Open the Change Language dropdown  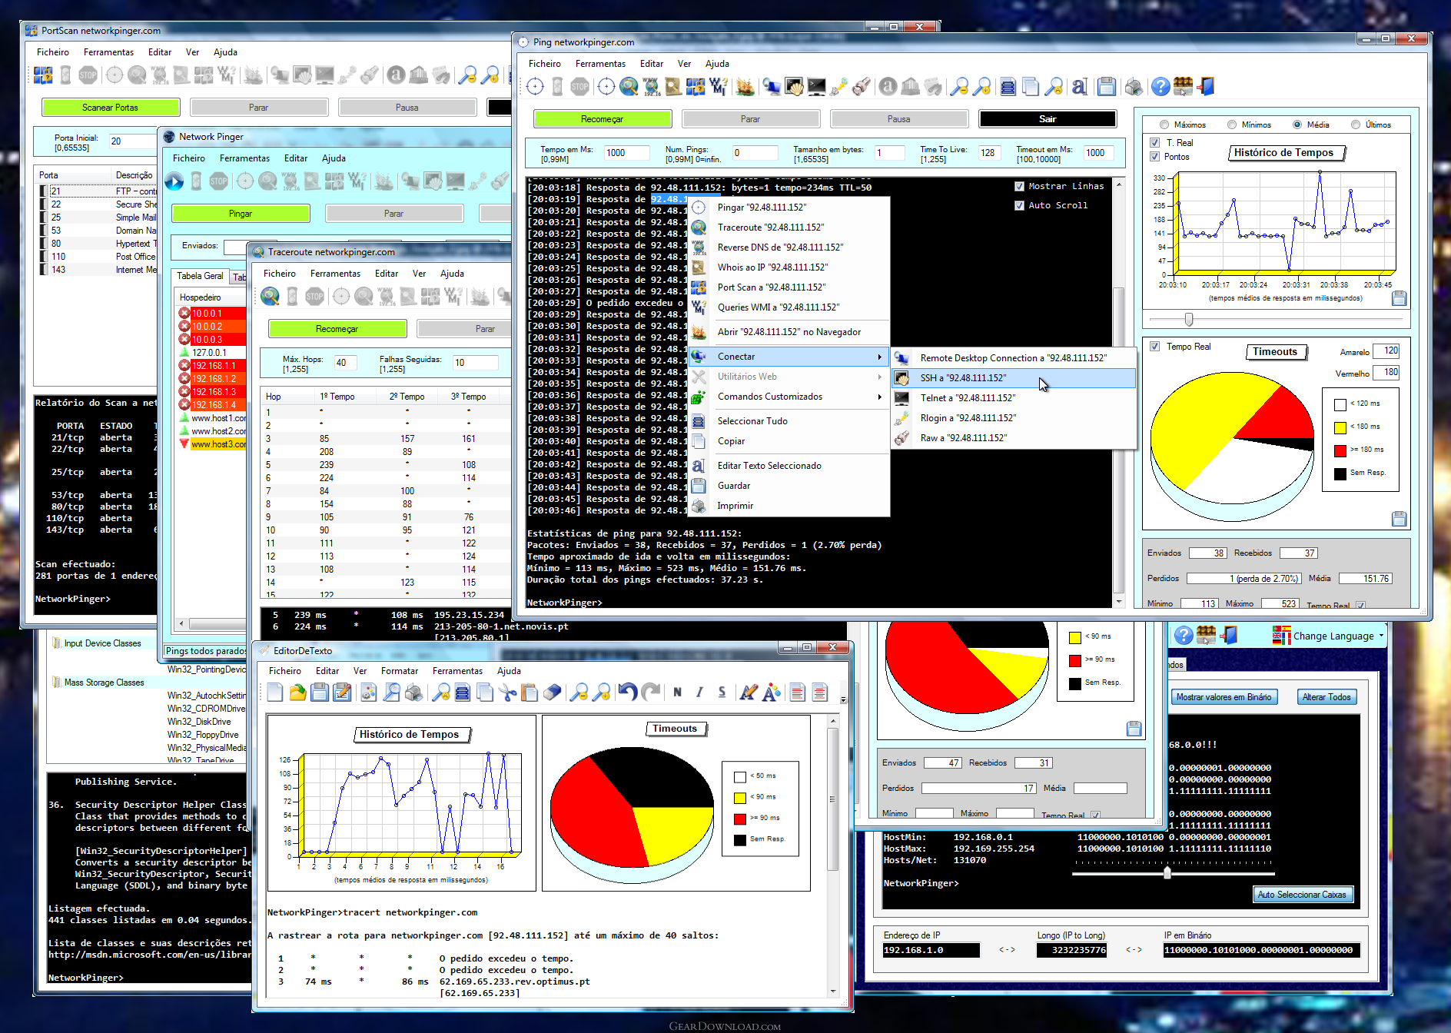coord(1329,636)
